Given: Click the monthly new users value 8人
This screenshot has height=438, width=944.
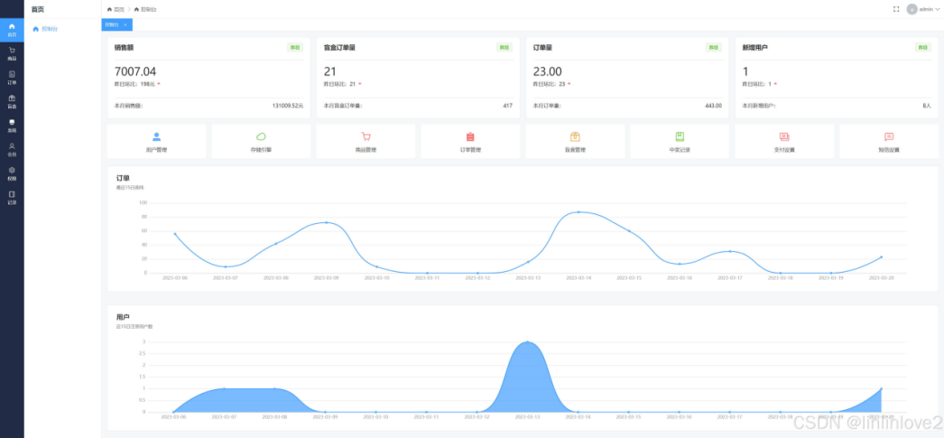Looking at the screenshot, I should point(927,106).
